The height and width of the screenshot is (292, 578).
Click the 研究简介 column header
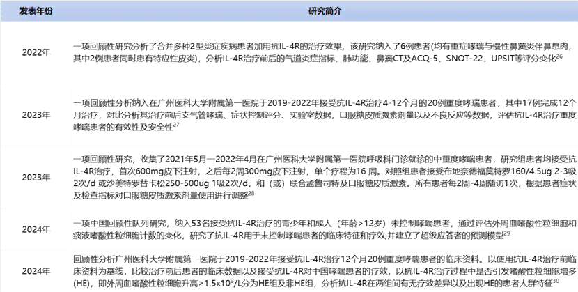[325, 11]
